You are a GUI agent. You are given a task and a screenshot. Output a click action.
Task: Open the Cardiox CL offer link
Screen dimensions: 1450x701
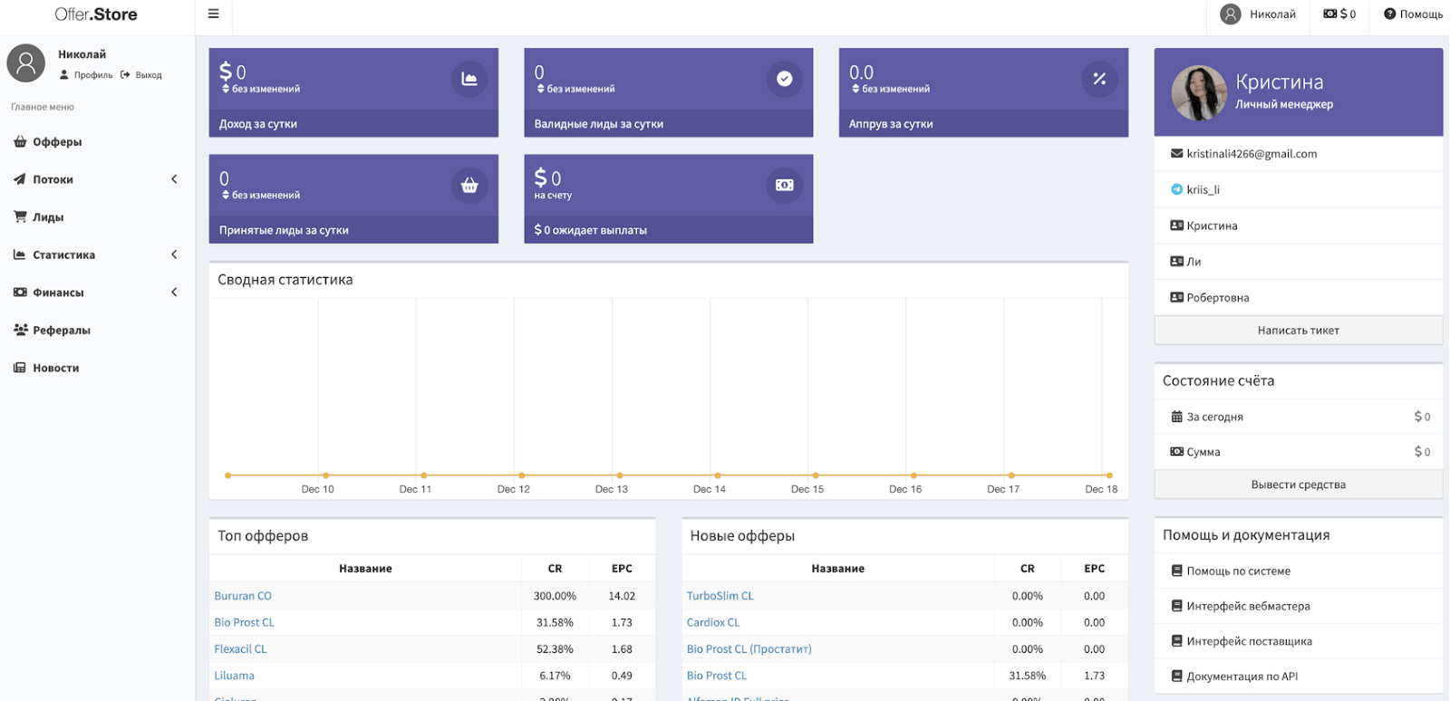pyautogui.click(x=713, y=622)
